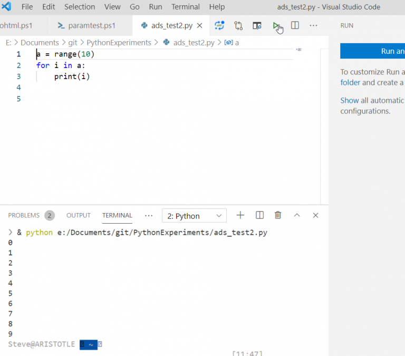Click the minimap preview at editor right
This screenshot has width=405, height=356.
[299, 50]
